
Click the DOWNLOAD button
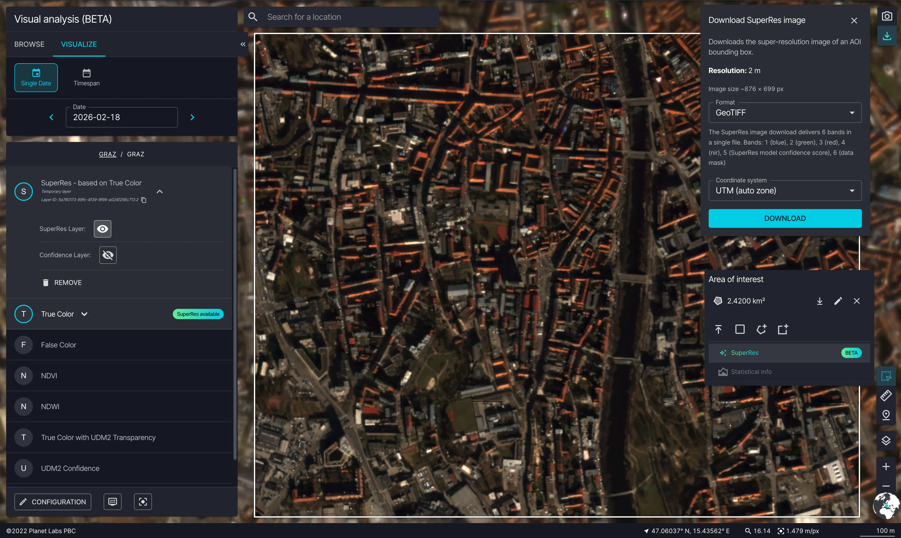(785, 218)
